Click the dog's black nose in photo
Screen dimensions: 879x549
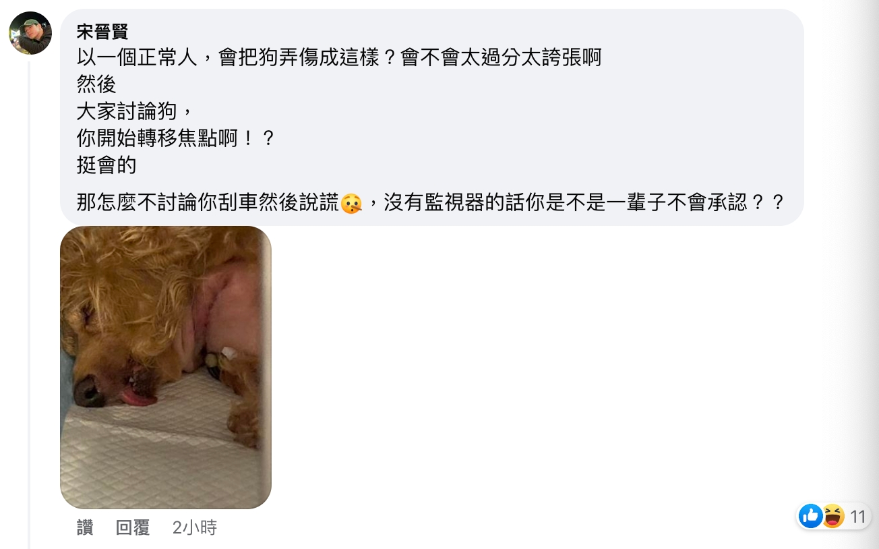(88, 391)
